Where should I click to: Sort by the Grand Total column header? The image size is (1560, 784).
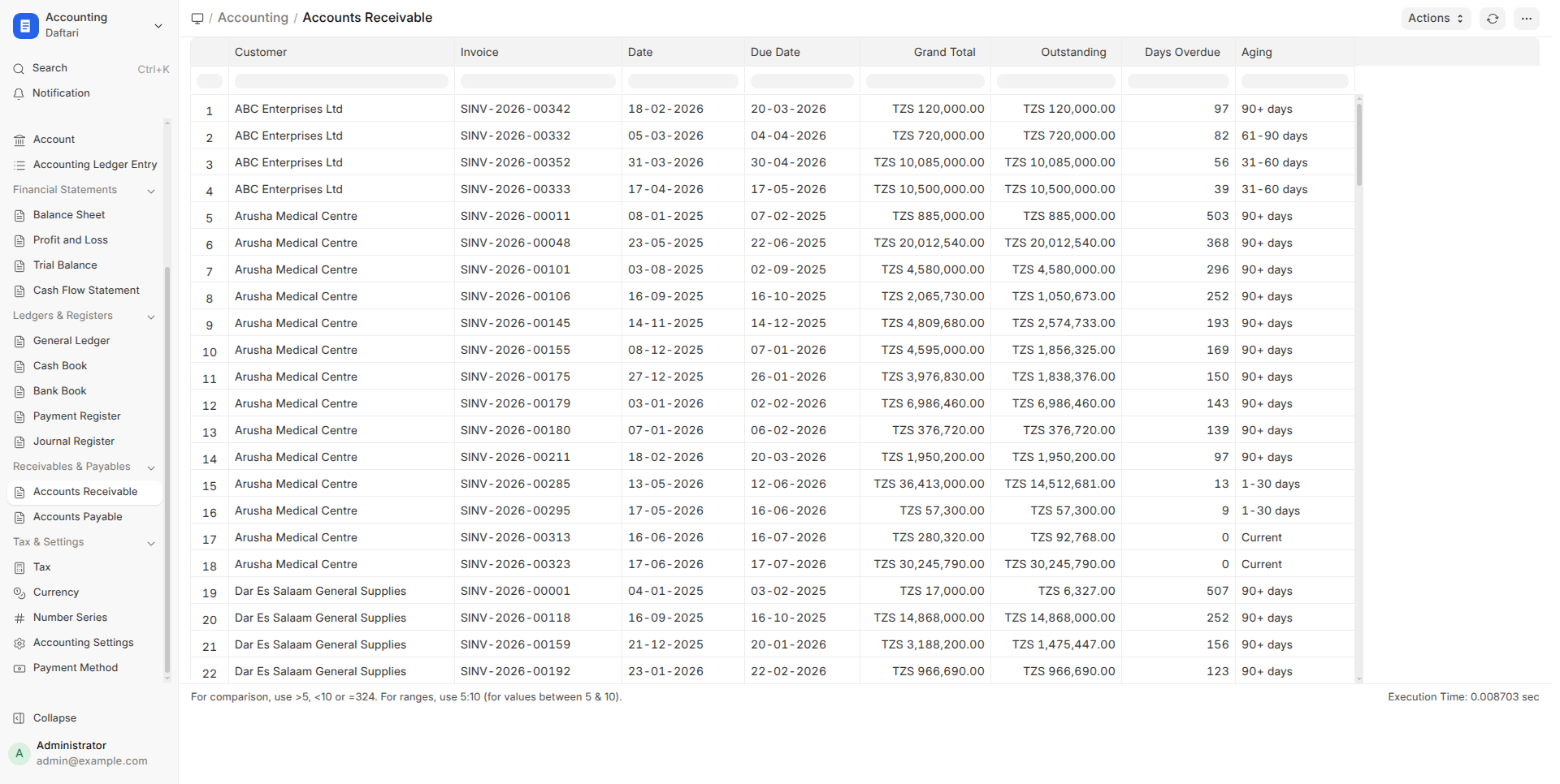(925, 52)
